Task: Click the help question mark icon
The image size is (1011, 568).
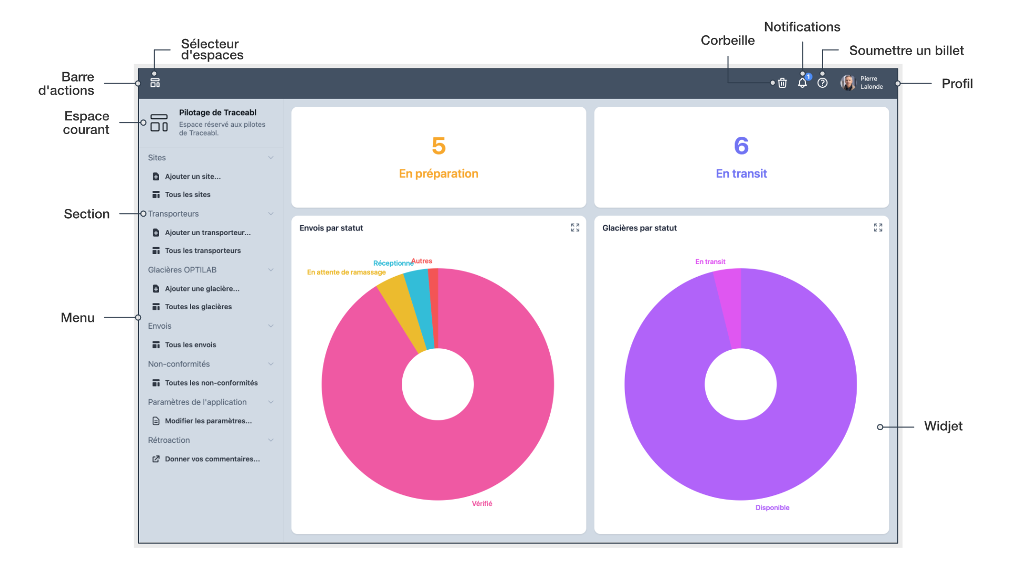Action: click(x=822, y=83)
